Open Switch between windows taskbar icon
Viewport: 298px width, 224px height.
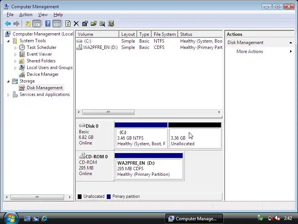tap(35, 218)
